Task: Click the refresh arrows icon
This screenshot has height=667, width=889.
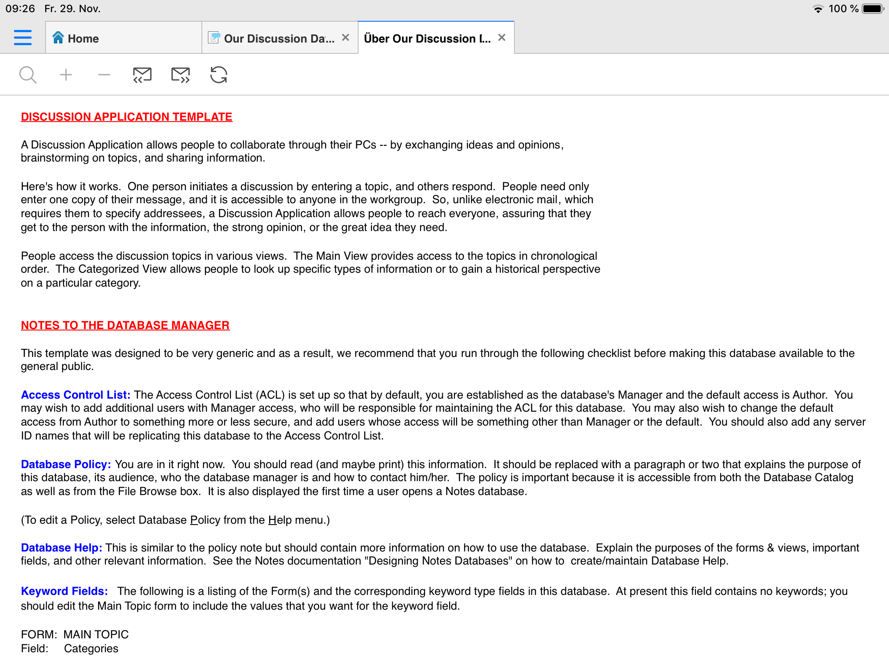Action: click(x=218, y=75)
